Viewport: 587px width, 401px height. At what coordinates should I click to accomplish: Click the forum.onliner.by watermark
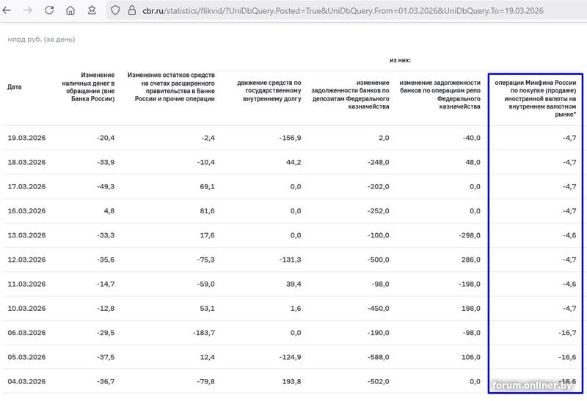click(532, 386)
